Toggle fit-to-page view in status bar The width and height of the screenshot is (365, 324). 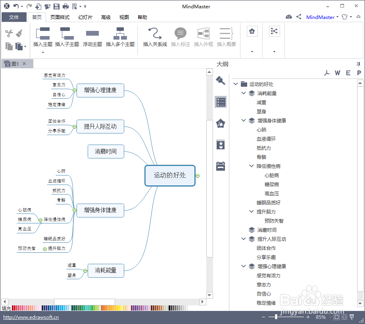(x=336, y=317)
